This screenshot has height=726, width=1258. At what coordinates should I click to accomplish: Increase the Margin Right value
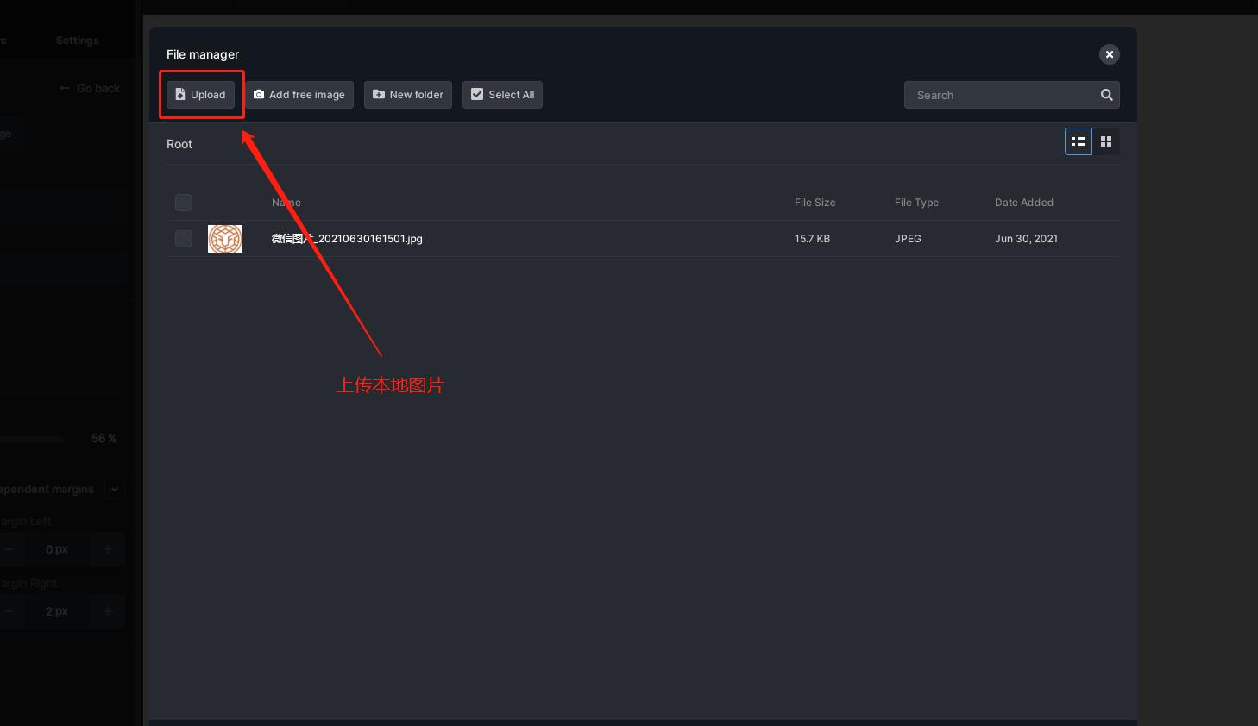[x=108, y=611]
